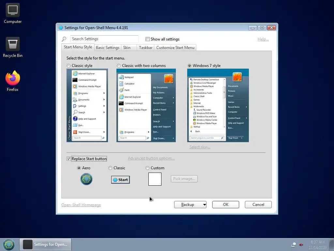The height and width of the screenshot is (251, 334).
Task: Click the empty Custom button image box
Action: (x=155, y=179)
